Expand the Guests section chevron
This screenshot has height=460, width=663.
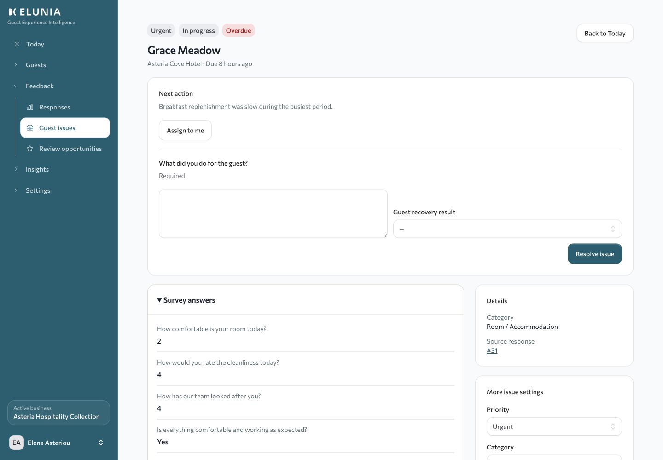16,65
